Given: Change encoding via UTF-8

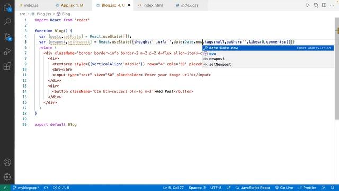Looking at the screenshot, I should tap(216, 188).
